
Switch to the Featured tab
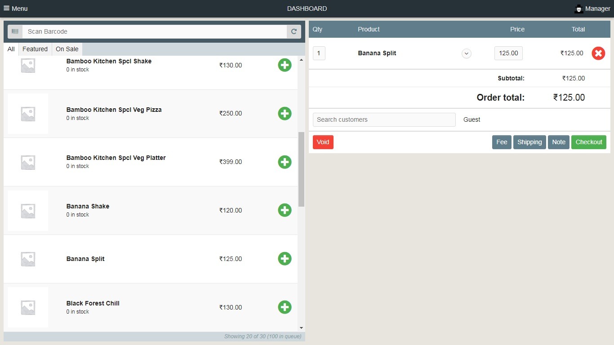pyautogui.click(x=35, y=49)
